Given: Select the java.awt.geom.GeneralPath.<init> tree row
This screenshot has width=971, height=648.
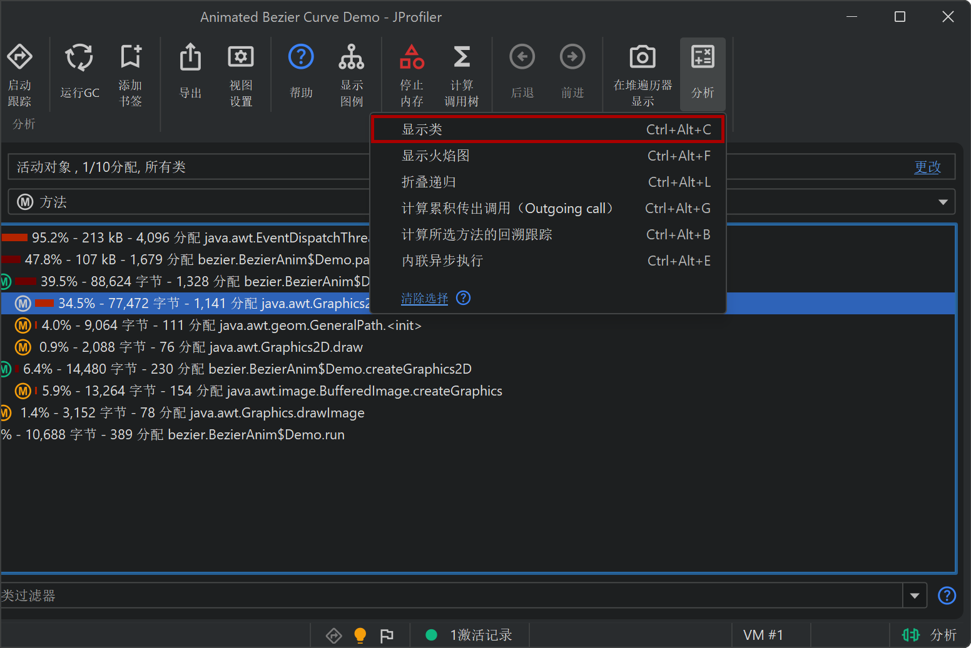Looking at the screenshot, I should click(x=231, y=325).
